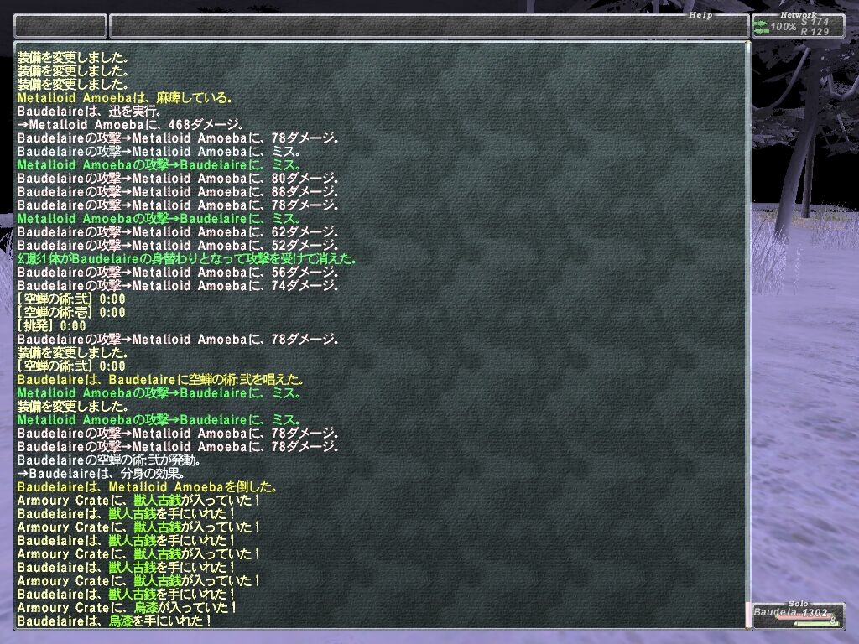The height and width of the screenshot is (644, 859).
Task: Select the 分身の効果 log line
Action: click(106, 474)
